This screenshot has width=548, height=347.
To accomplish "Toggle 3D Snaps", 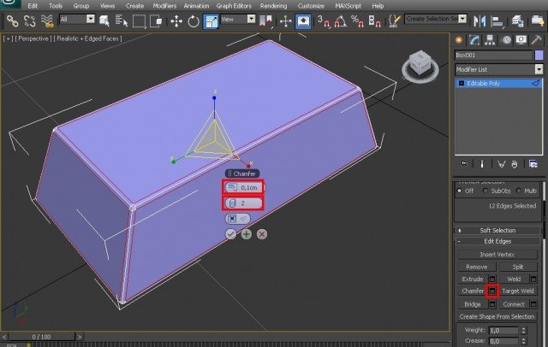I will [324, 21].
